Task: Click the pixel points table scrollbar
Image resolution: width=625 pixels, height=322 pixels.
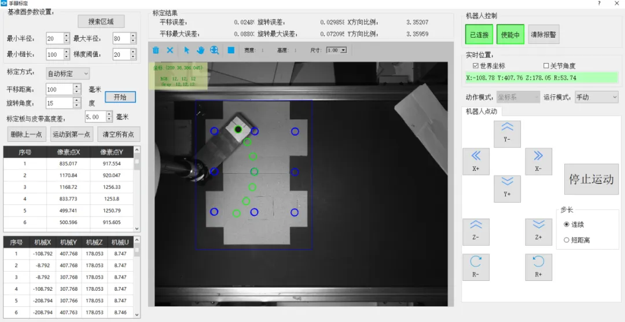Action: tap(137, 189)
